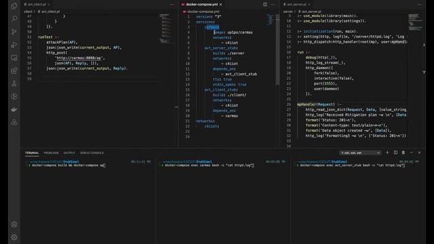The height and width of the screenshot is (244, 434).
Task: Click the runTest predicate in avt_client.pl
Action: (45, 37)
